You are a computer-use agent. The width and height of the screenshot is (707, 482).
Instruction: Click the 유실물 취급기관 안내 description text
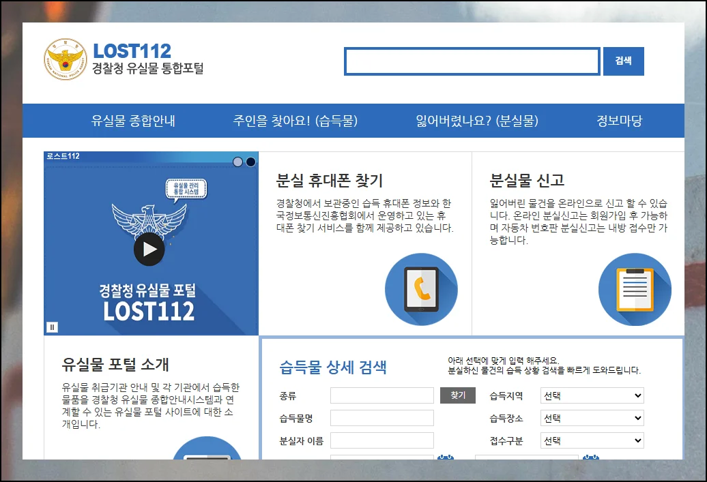[151, 406]
